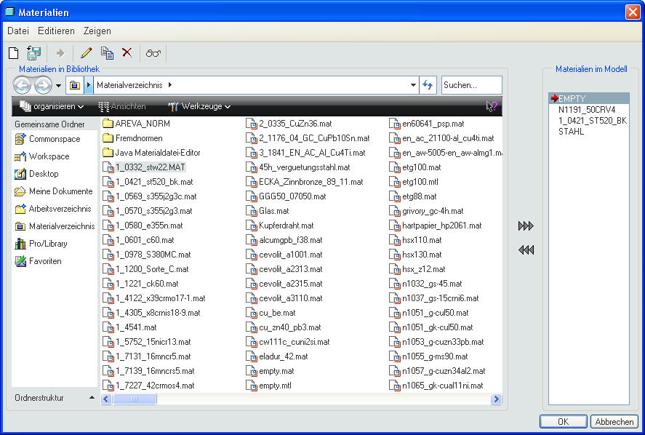This screenshot has width=645, height=435.
Task: Click the file list scroll right arrow
Action: (x=496, y=399)
